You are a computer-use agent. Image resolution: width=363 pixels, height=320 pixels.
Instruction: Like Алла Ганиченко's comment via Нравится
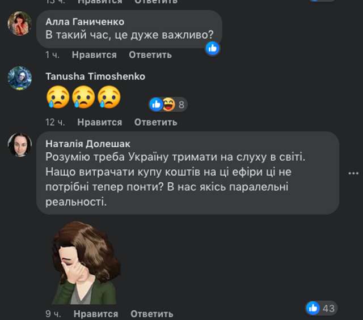(x=94, y=55)
